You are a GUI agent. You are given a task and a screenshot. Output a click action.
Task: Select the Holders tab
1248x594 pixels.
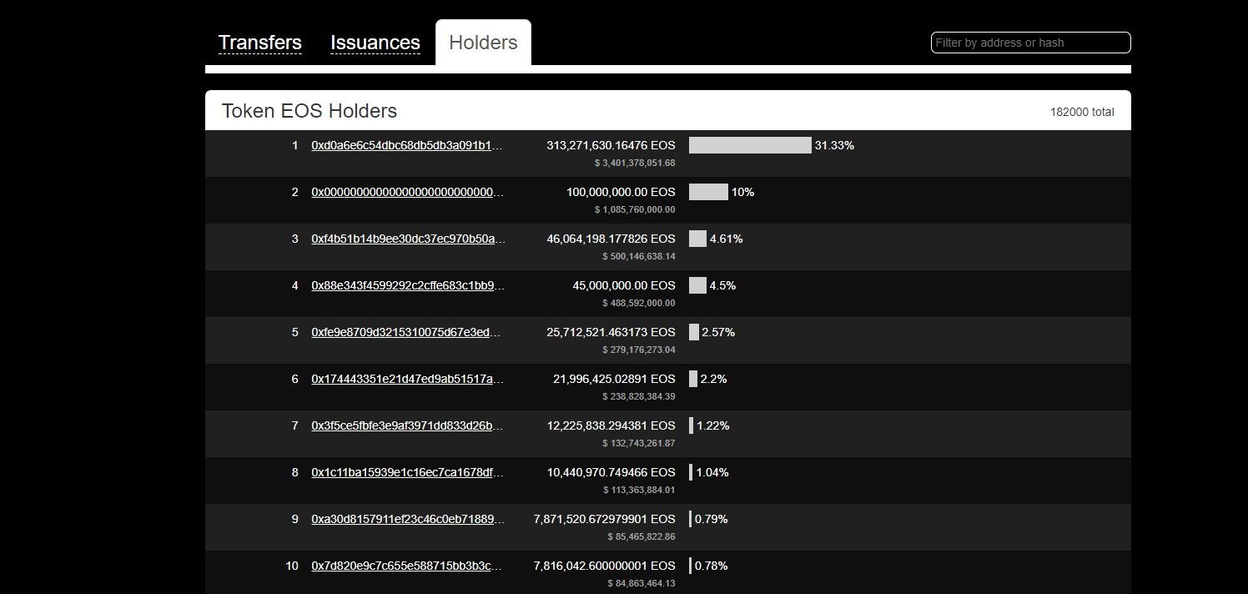point(483,43)
